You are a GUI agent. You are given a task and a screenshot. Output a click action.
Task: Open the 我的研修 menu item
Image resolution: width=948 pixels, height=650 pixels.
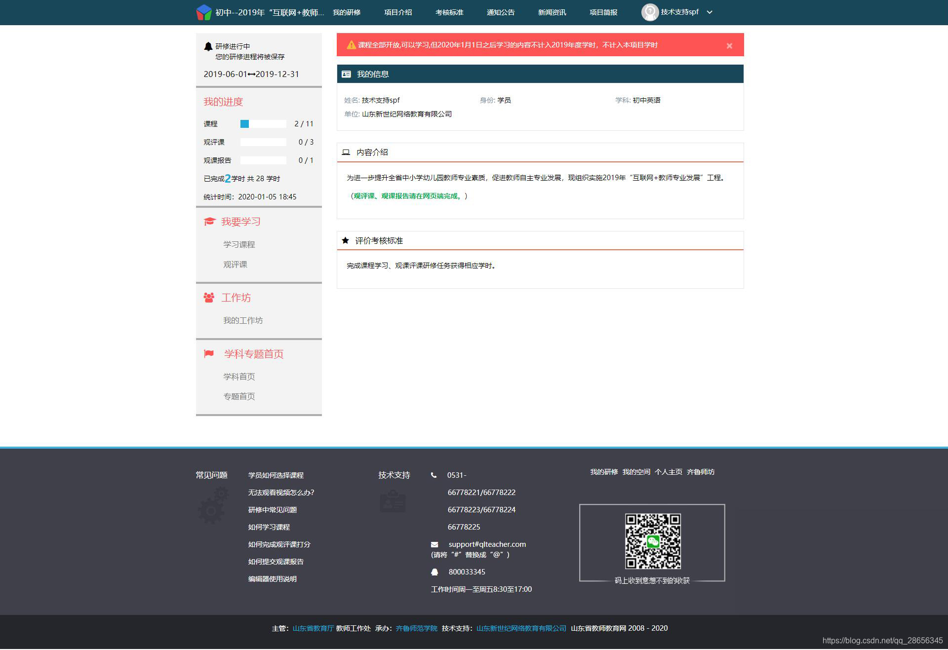click(x=346, y=12)
